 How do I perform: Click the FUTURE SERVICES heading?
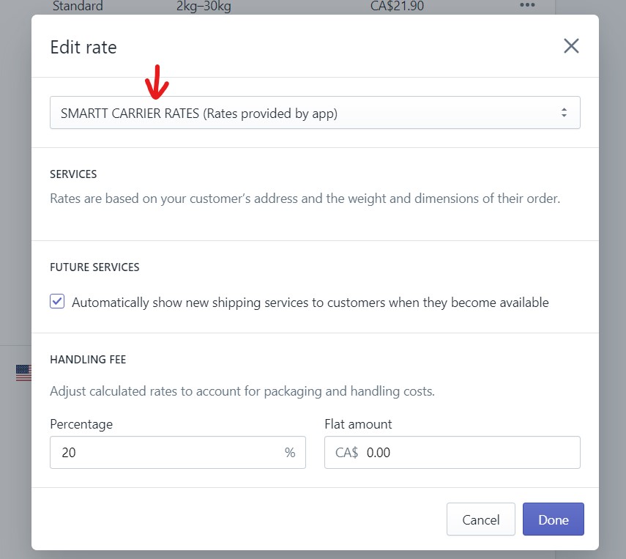(94, 267)
